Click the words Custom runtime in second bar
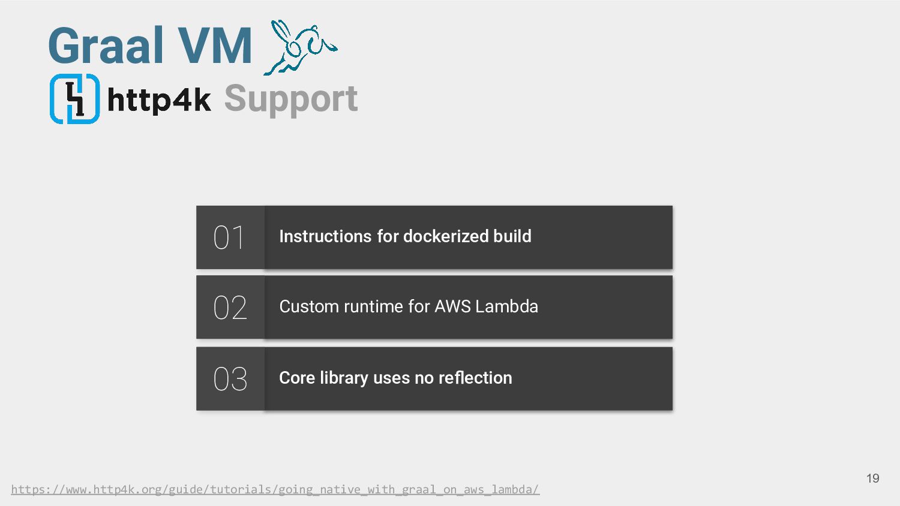This screenshot has width=900, height=506. point(341,306)
